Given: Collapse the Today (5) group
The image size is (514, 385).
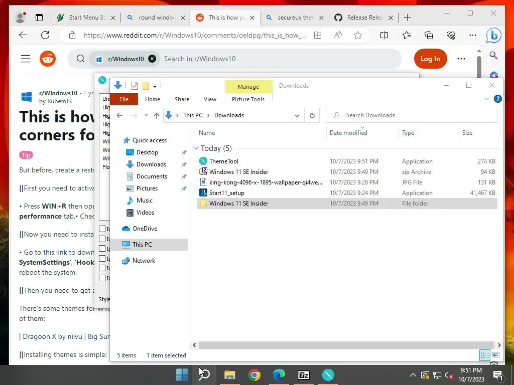Looking at the screenshot, I should (x=196, y=148).
